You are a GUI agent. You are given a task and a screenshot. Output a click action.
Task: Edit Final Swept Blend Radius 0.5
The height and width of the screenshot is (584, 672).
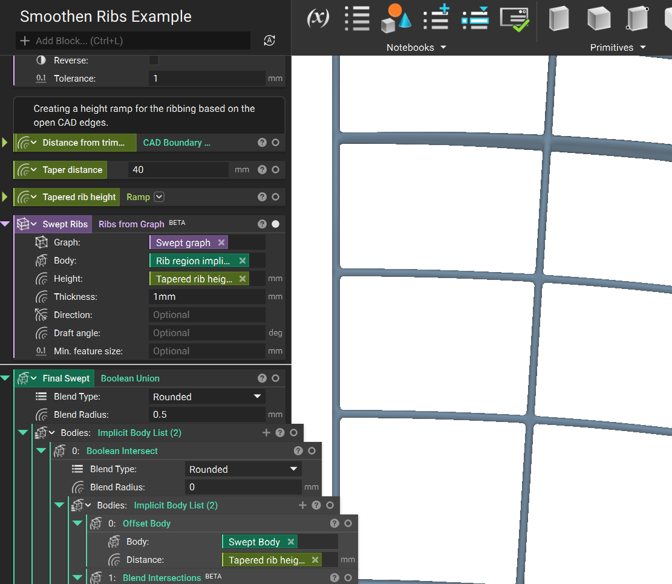tap(207, 415)
